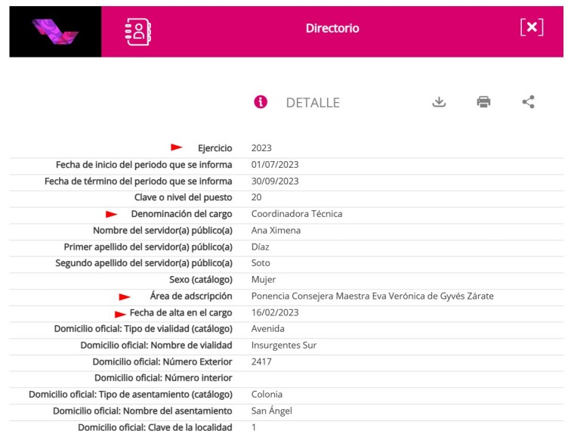Select the DETALLE heading text

(313, 103)
